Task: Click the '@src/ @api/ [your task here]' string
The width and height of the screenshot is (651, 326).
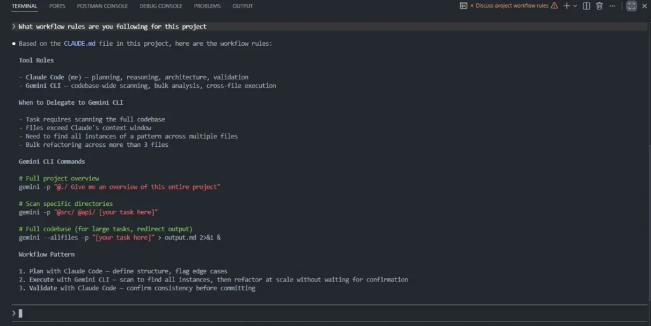Action: (x=106, y=212)
